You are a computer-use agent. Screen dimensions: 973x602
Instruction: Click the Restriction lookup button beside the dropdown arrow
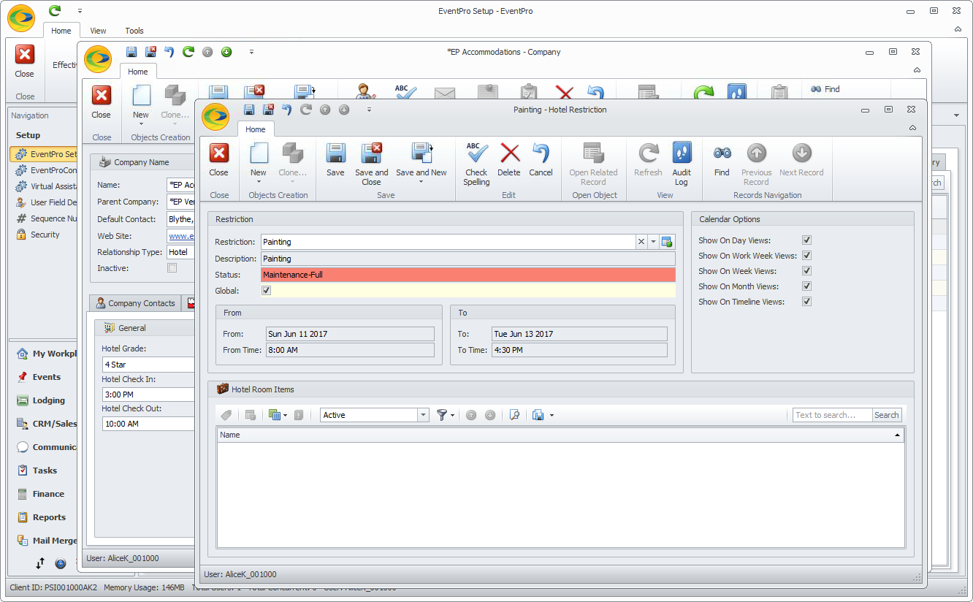[667, 242]
